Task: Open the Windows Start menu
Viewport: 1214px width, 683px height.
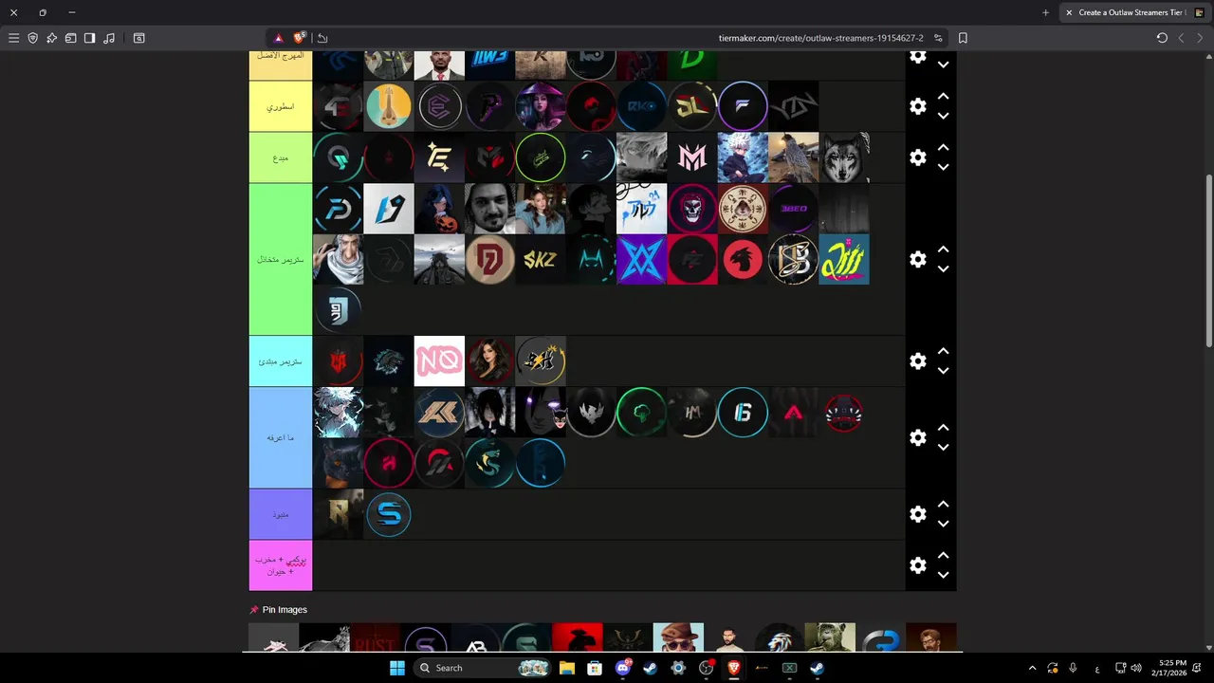Action: click(396, 668)
